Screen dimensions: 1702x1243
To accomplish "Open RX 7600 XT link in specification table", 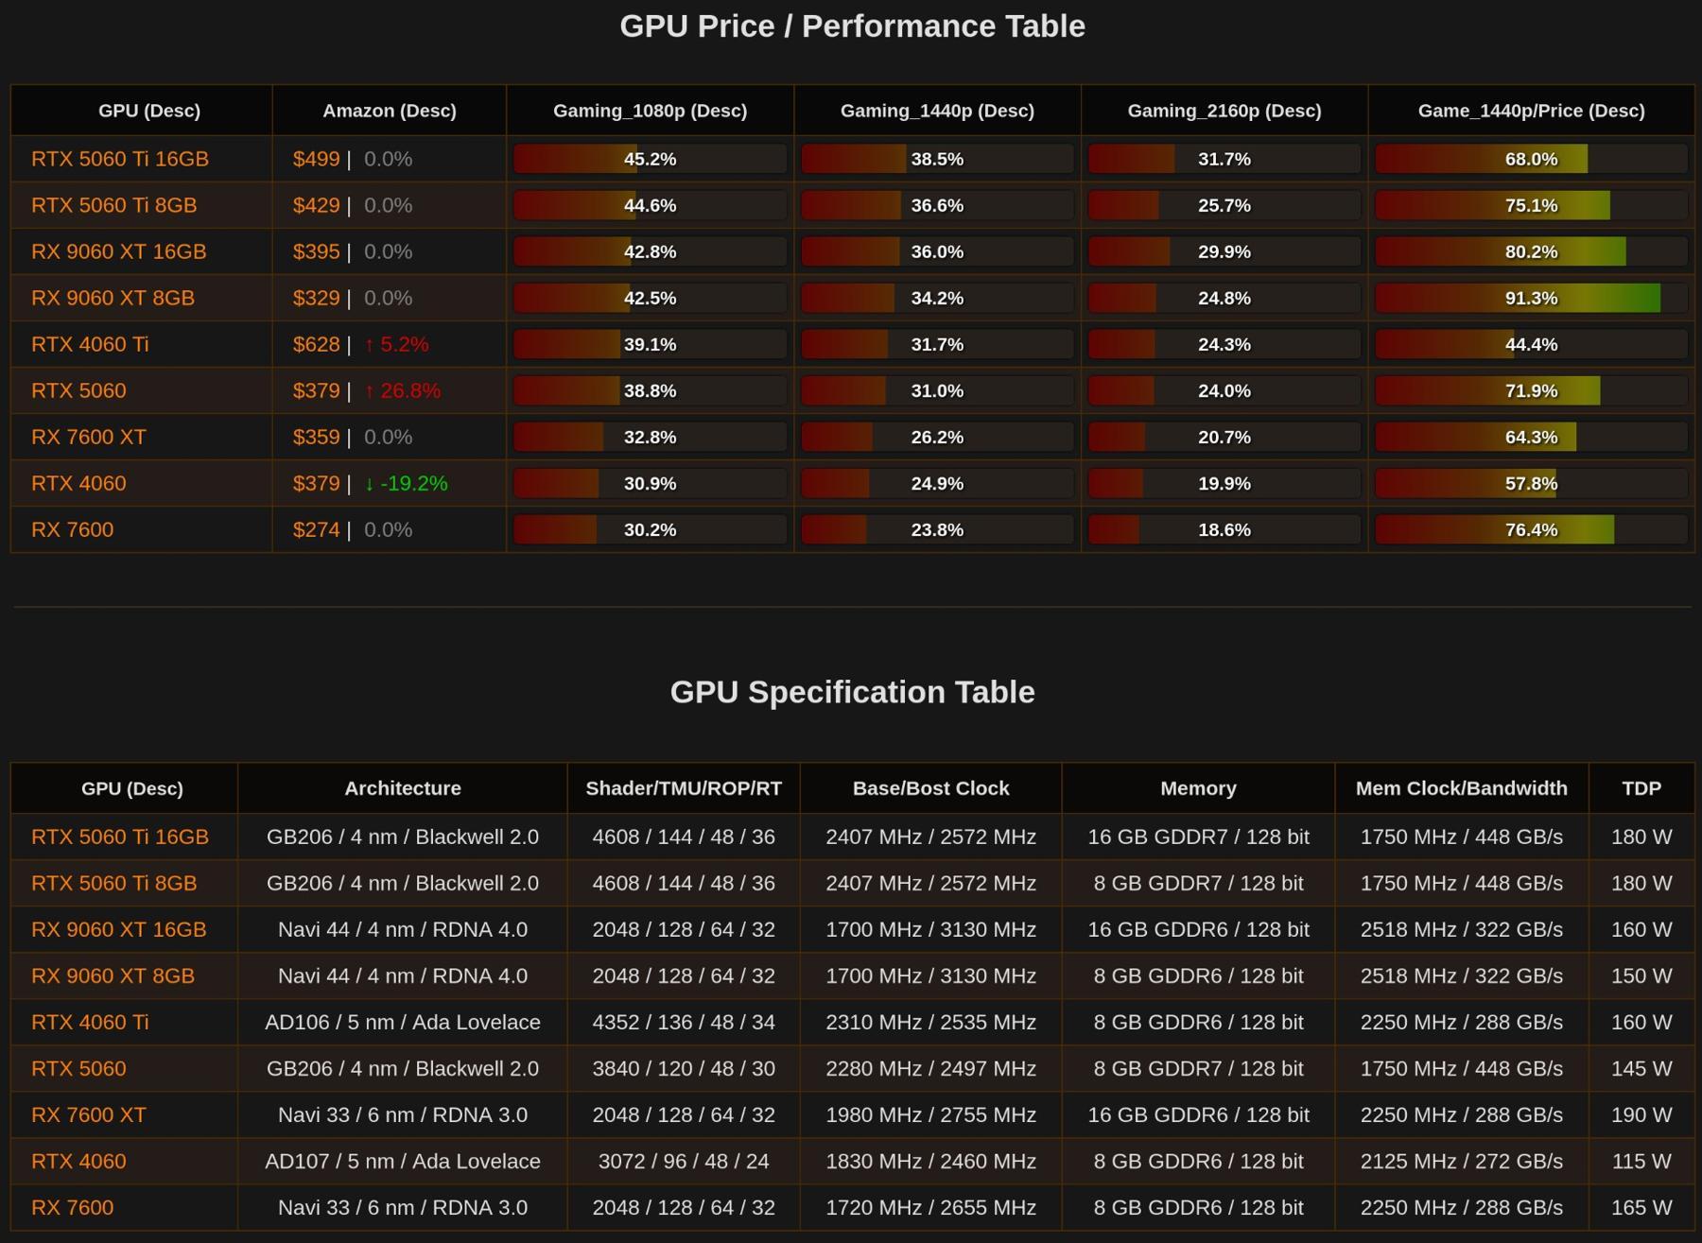I will [x=89, y=1114].
